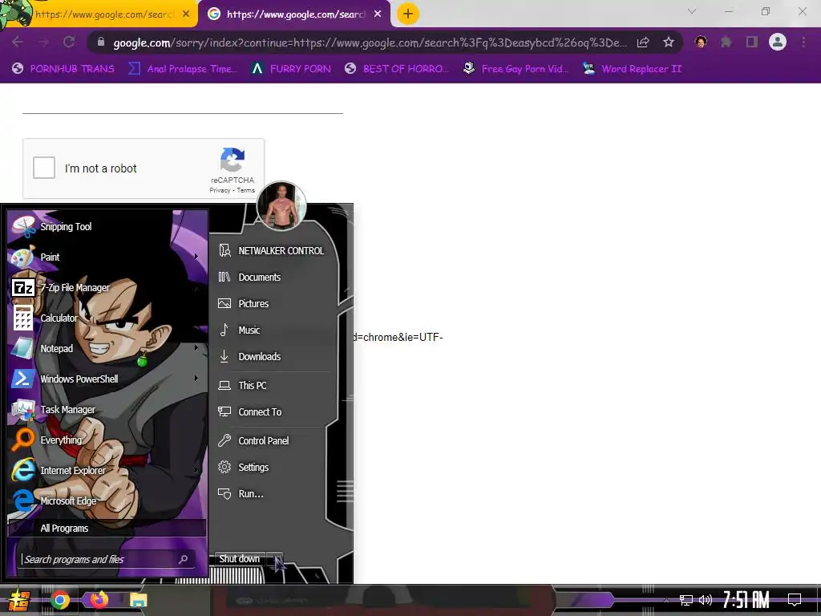Open Music from the start menu
This screenshot has width=821, height=616.
tap(273, 330)
